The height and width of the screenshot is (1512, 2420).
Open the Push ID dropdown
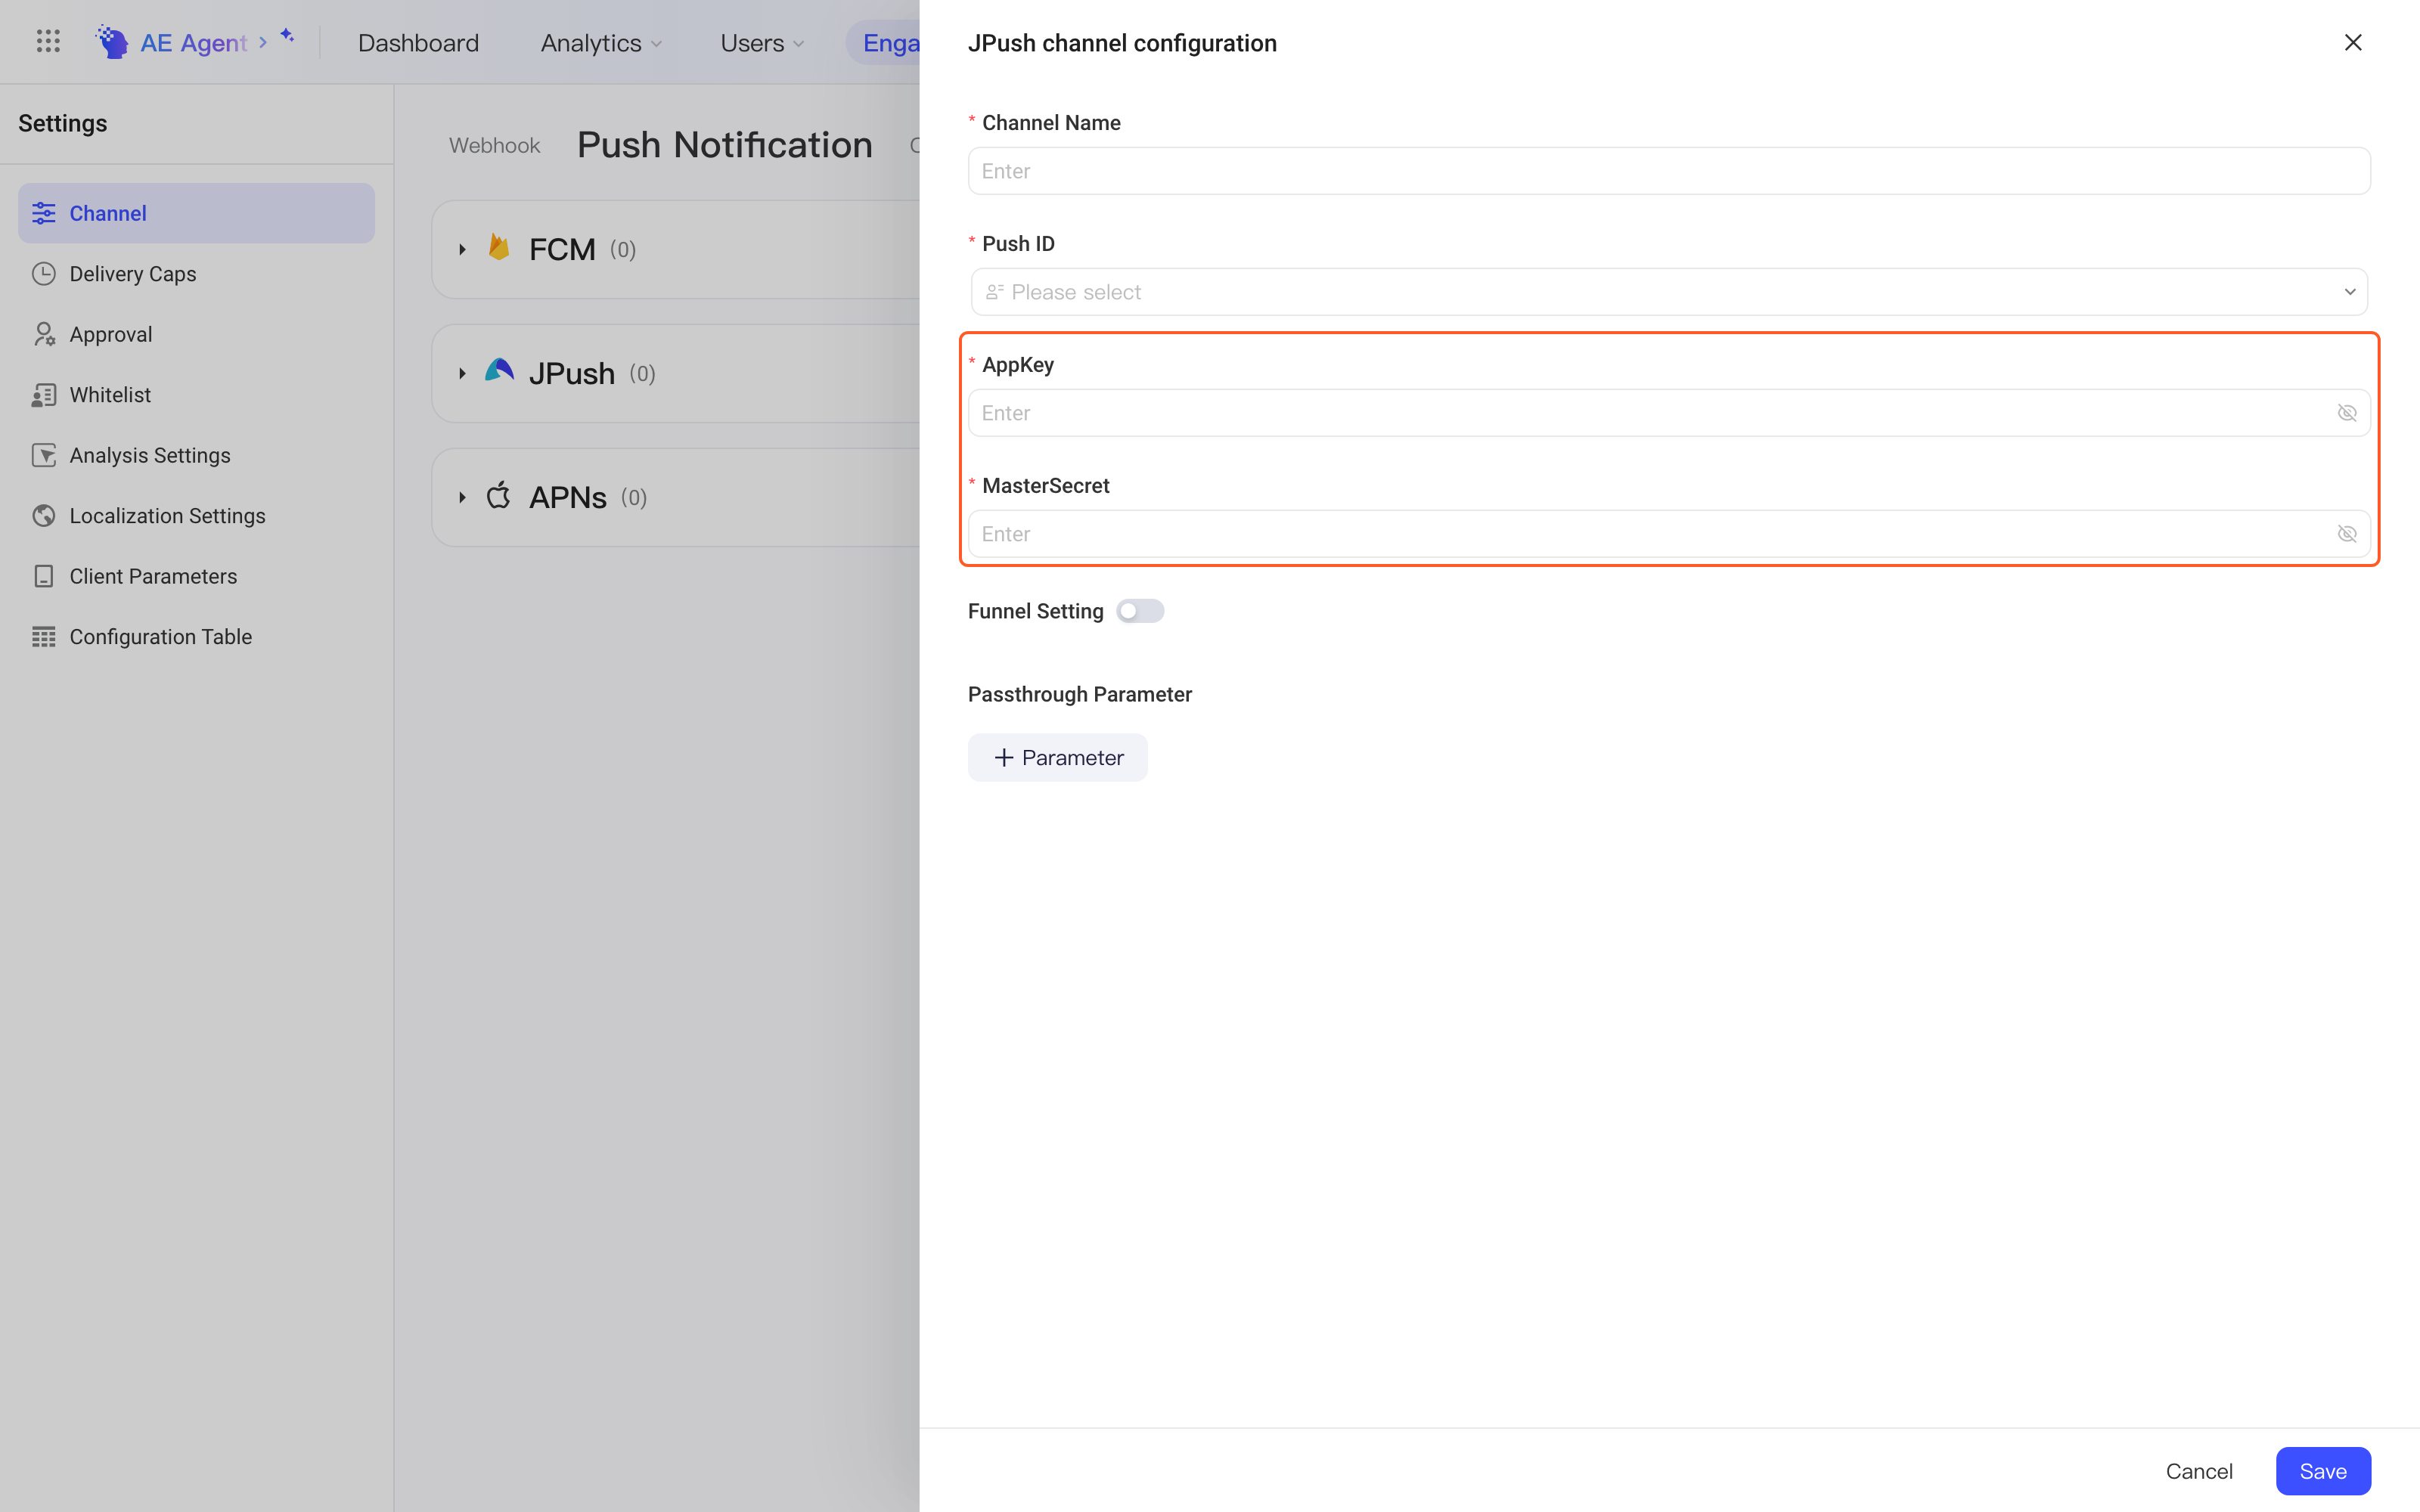(x=1669, y=292)
